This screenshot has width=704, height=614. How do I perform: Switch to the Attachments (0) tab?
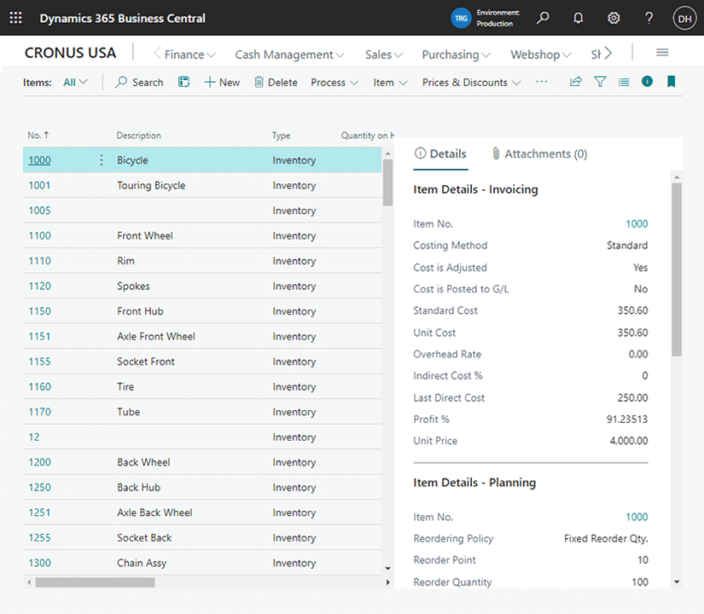click(x=539, y=154)
